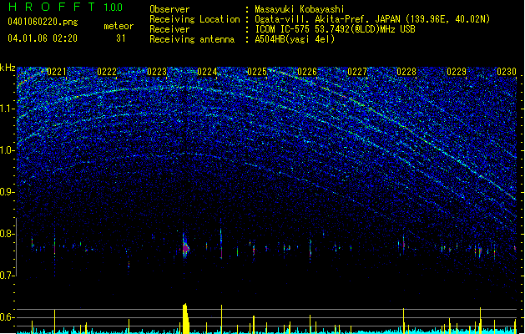This screenshot has height=334, width=525.
Task: Click the 0225 time marker
Action: [257, 72]
